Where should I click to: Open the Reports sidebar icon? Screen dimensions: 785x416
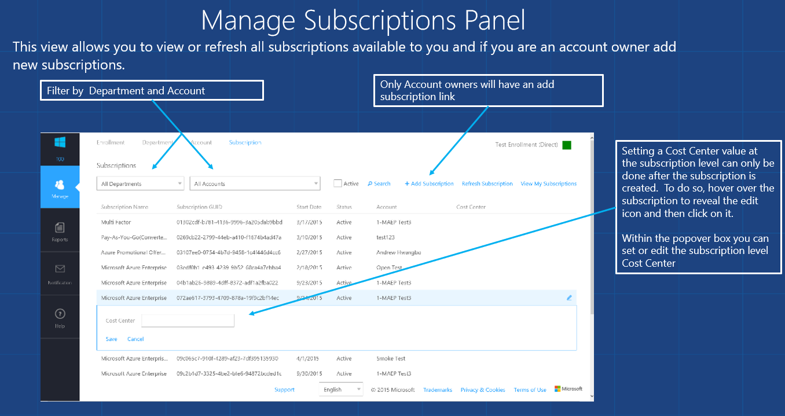[x=60, y=227]
